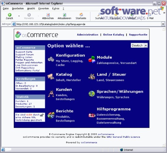Open the Zurück history dropdown arrow
Screen dimensions: 167x153
pyautogui.click(x=19, y=16)
